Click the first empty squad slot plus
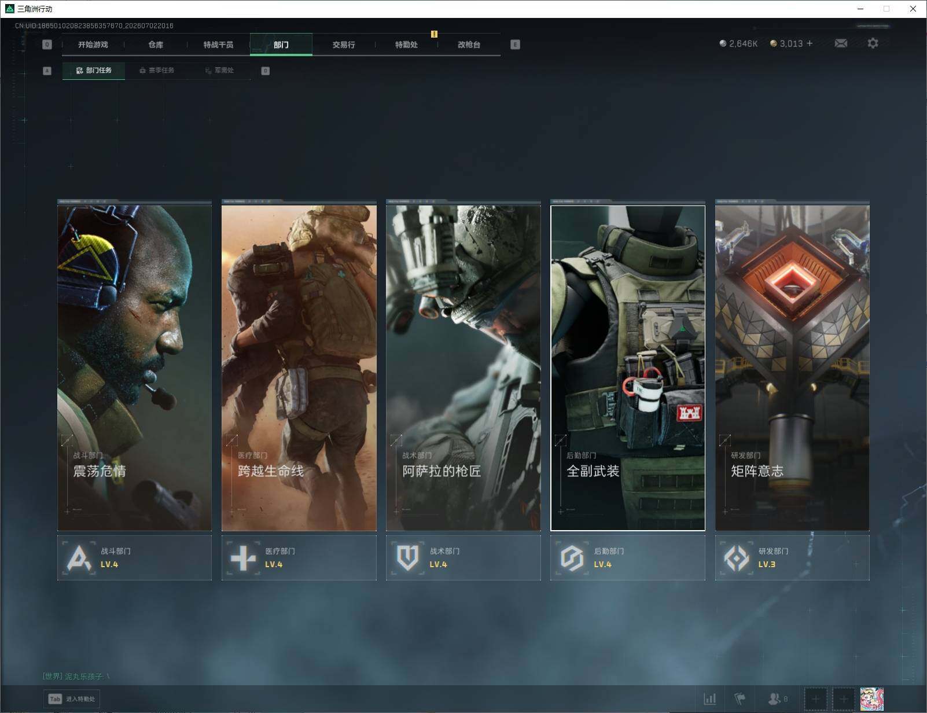Screen dimensions: 927x713 point(816,699)
